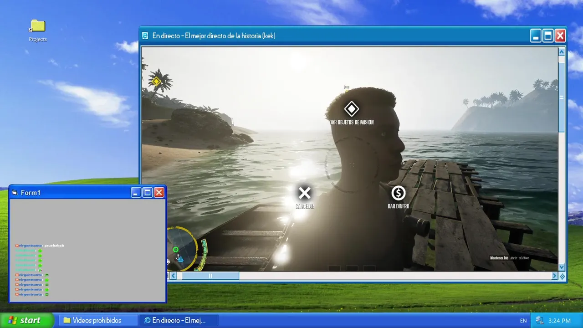Close the En directo window
This screenshot has height=328, width=583.
560,36
